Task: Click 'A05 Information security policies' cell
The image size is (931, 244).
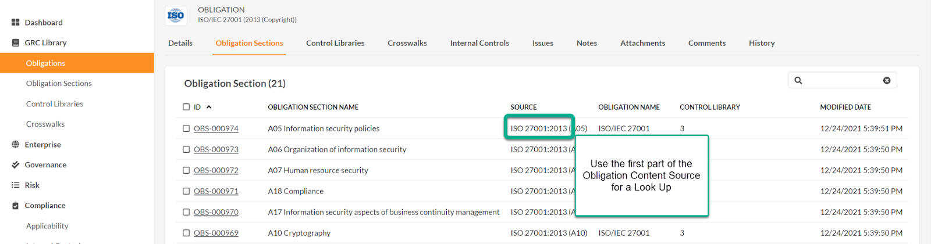Action: pos(324,128)
